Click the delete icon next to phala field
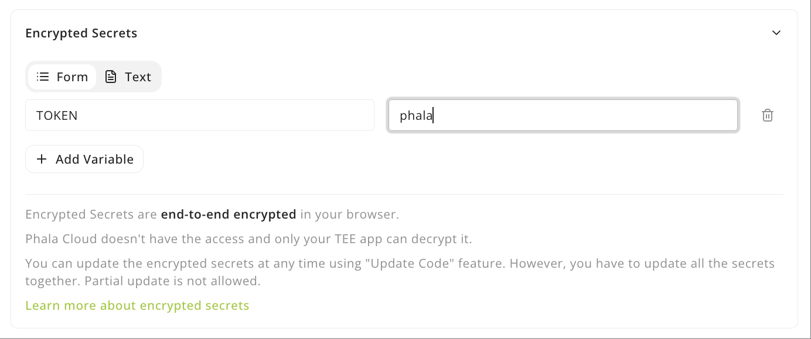This screenshot has height=339, width=811. [768, 115]
